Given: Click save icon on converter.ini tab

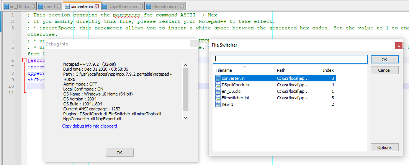Looking at the screenshot, I should coord(67,6).
